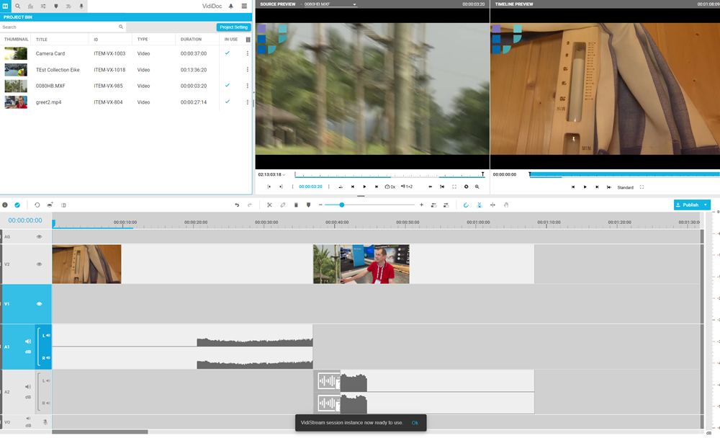
Task: Click the trash delete icon in timeline toolbar
Action: pyautogui.click(x=296, y=205)
